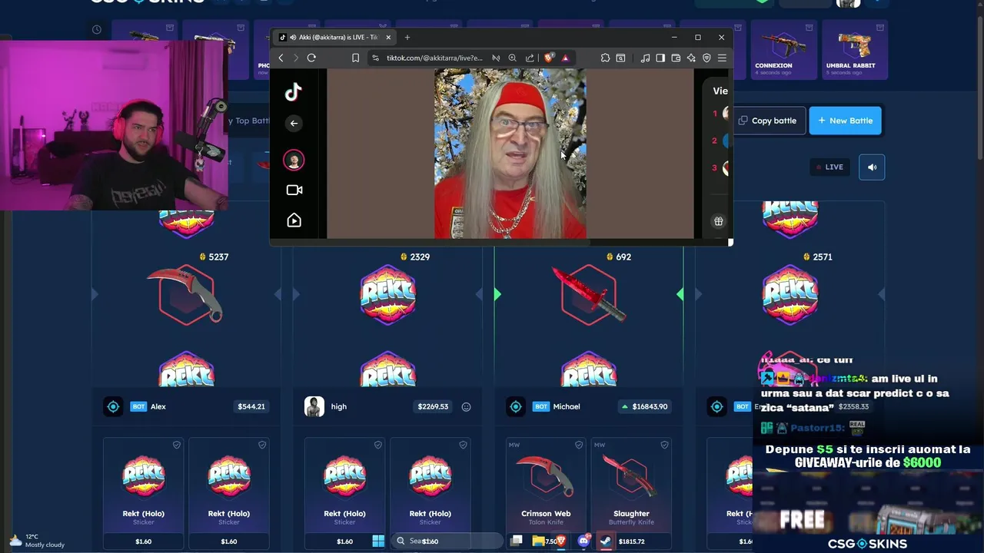Screen dimensions: 984x553
Task: Start a New Battle
Action: pos(845,121)
